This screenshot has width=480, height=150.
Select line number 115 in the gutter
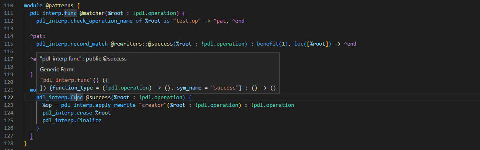tap(8, 44)
